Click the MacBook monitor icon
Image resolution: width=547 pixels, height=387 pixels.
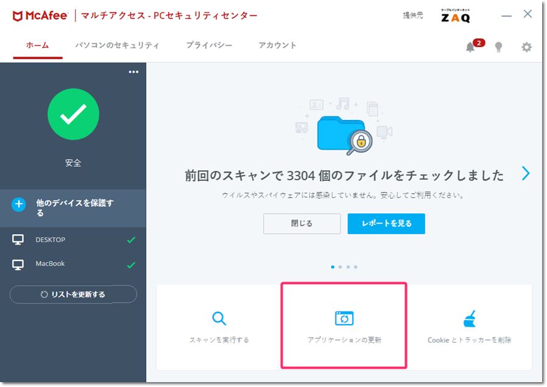[x=18, y=265]
